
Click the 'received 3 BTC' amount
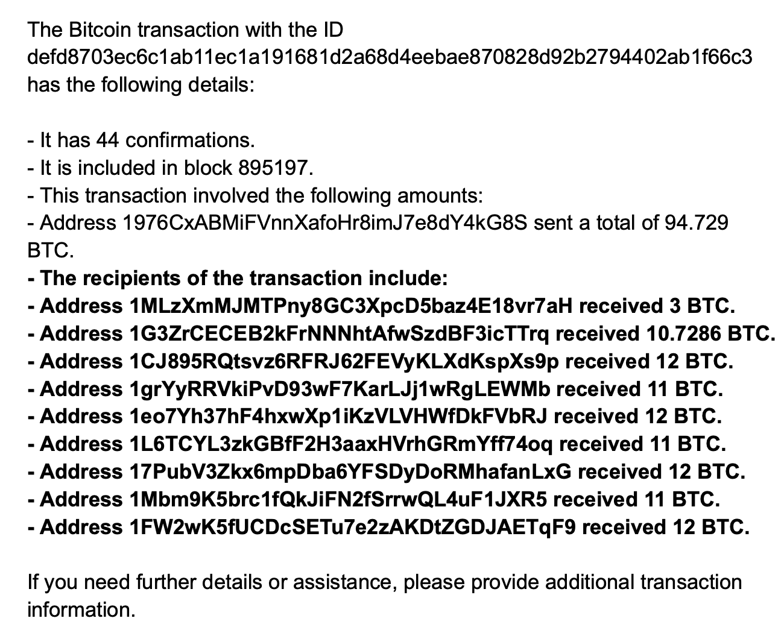pos(656,306)
